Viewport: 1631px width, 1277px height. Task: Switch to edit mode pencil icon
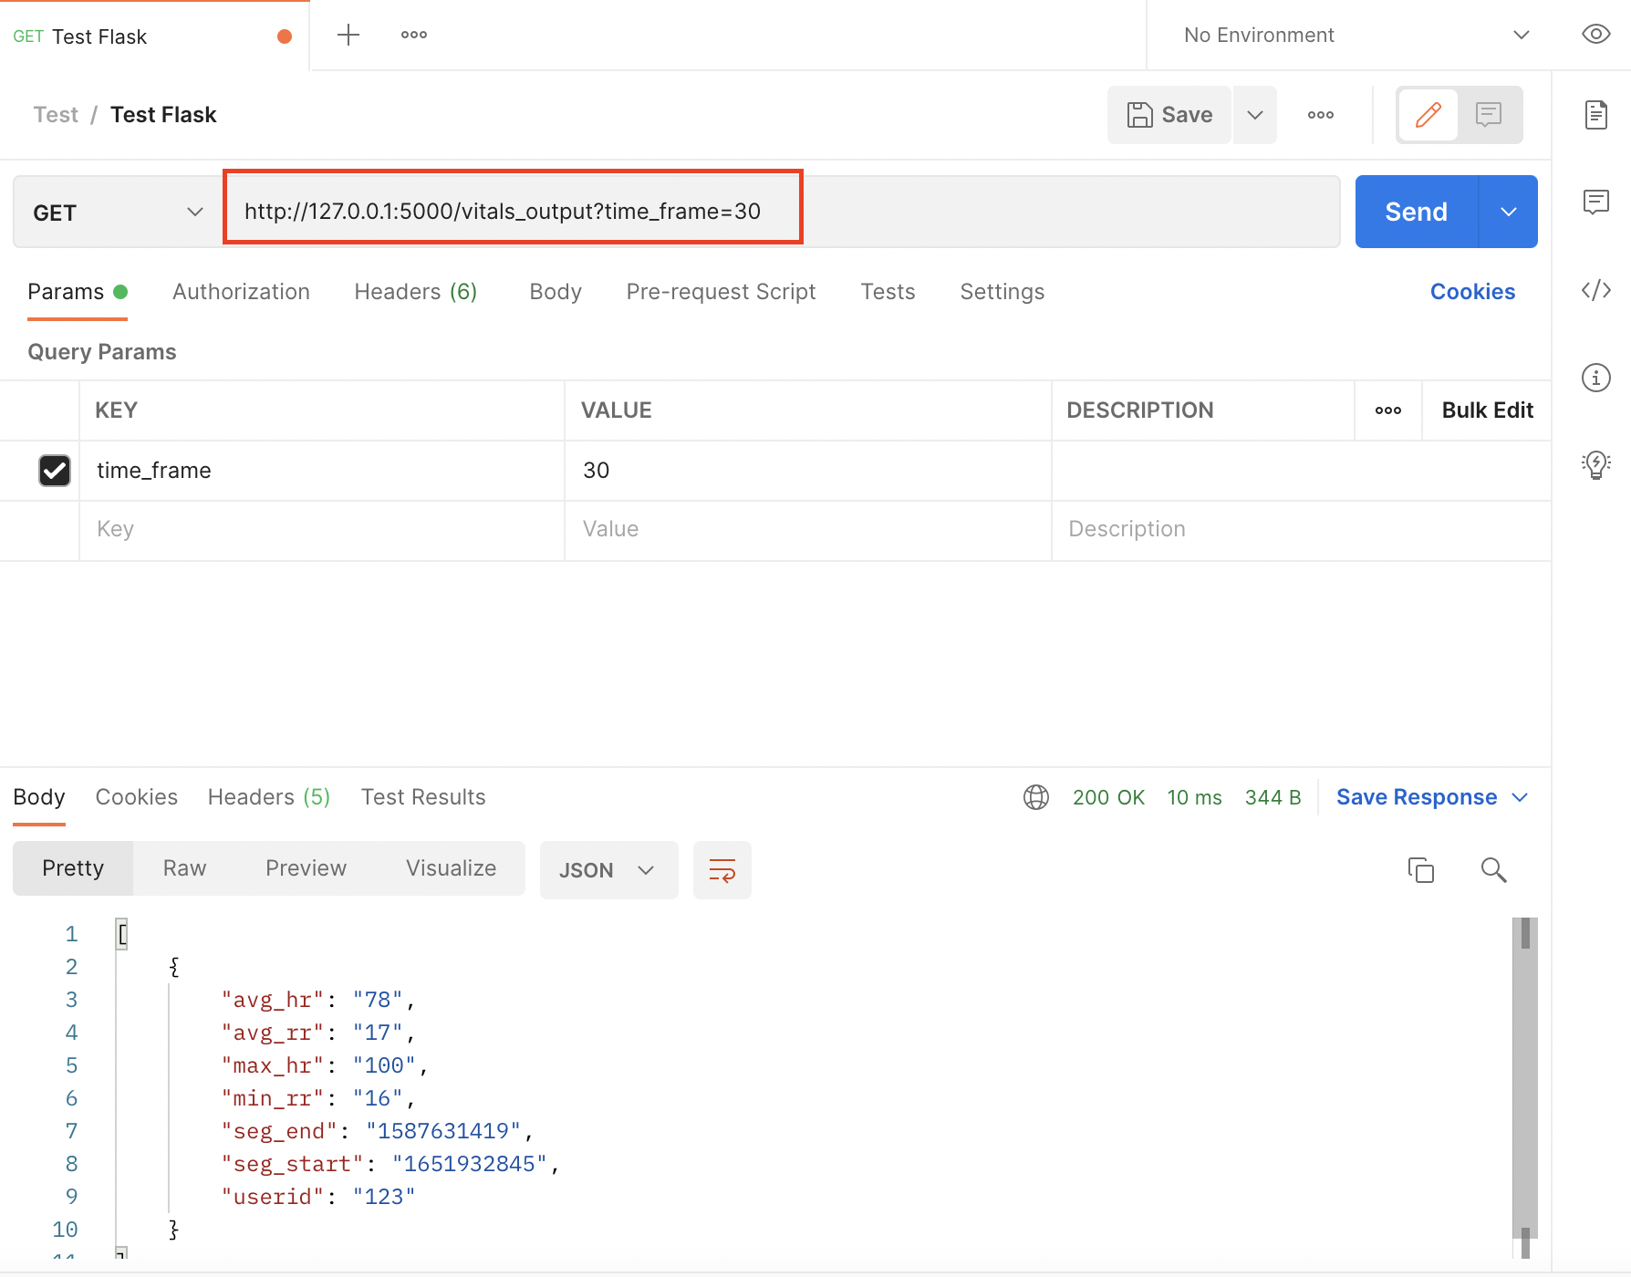pos(1428,115)
